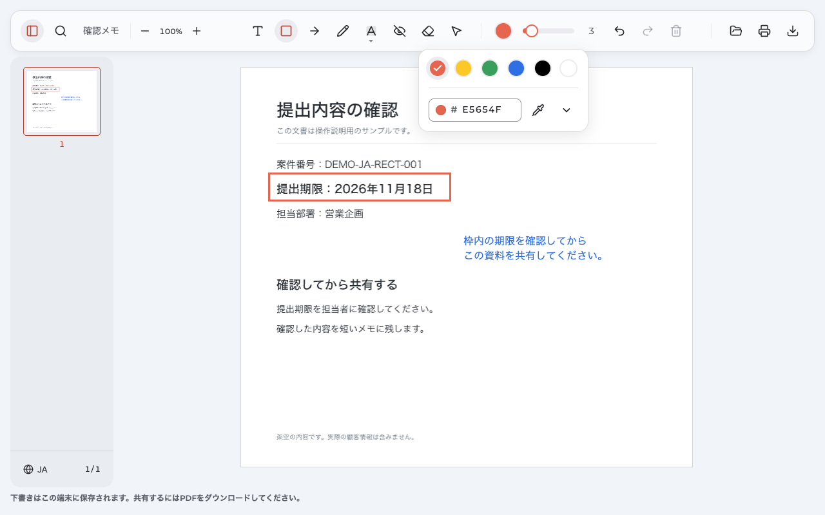825x515 pixels.
Task: Choose the yellow color swatch
Action: point(463,68)
